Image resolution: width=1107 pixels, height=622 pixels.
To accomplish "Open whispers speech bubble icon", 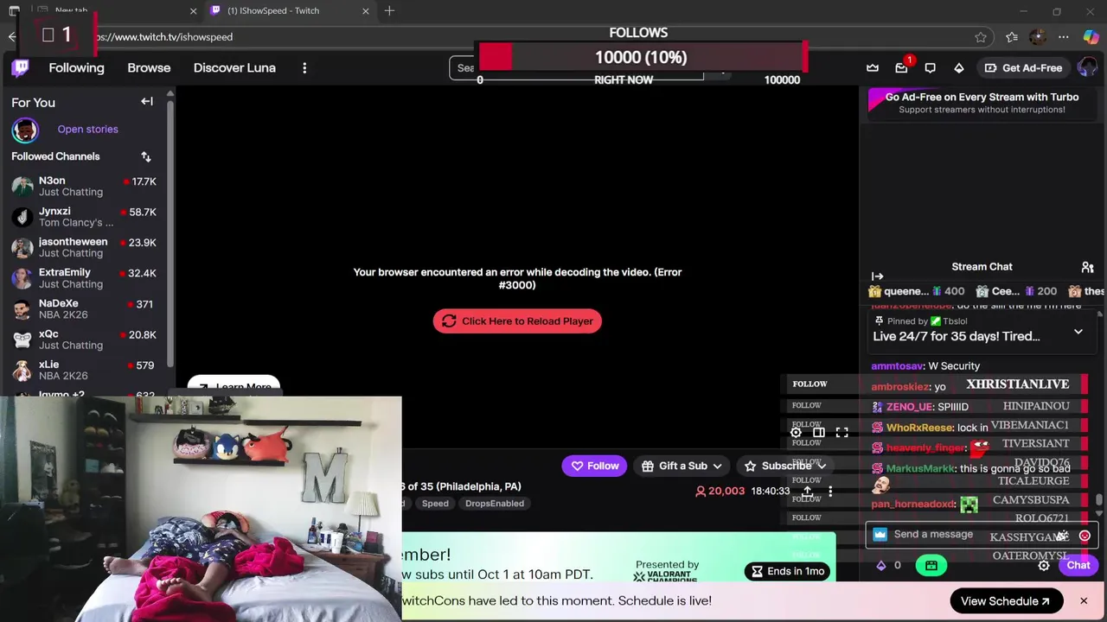I will point(930,67).
